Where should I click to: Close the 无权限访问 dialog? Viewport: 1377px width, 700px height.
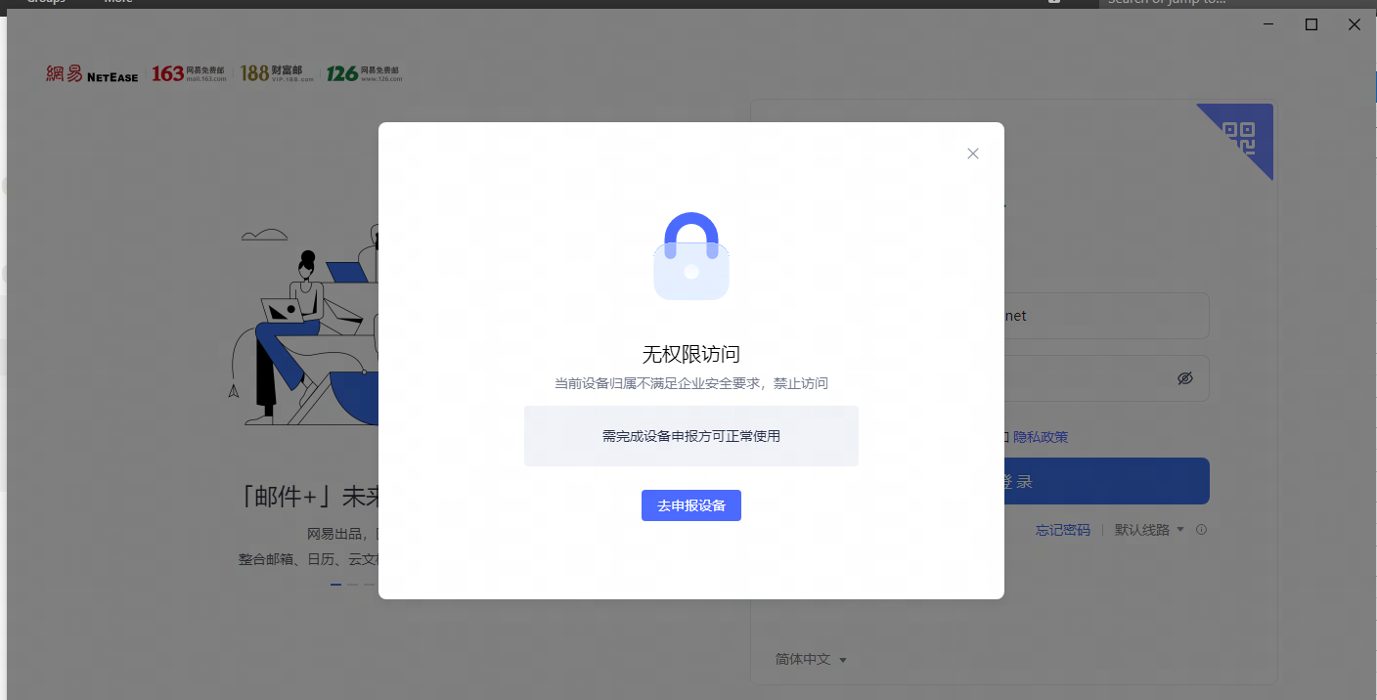[x=972, y=153]
